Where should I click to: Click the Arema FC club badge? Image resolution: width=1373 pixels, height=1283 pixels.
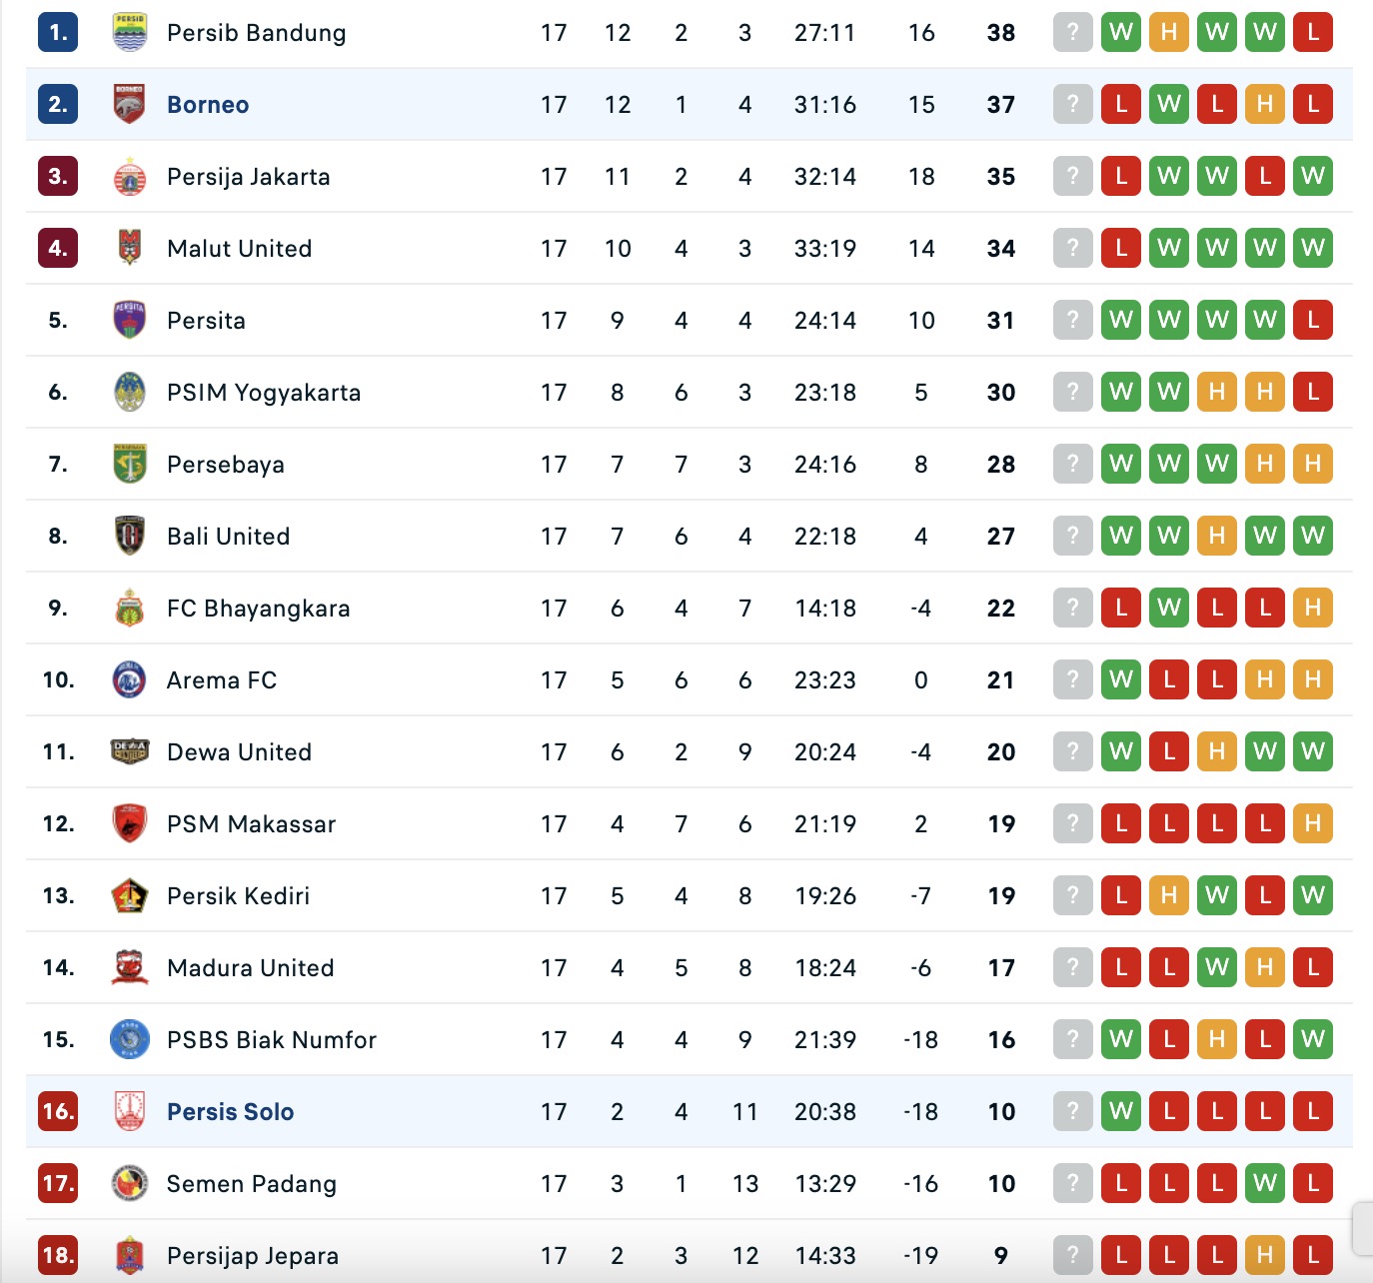[x=128, y=679]
